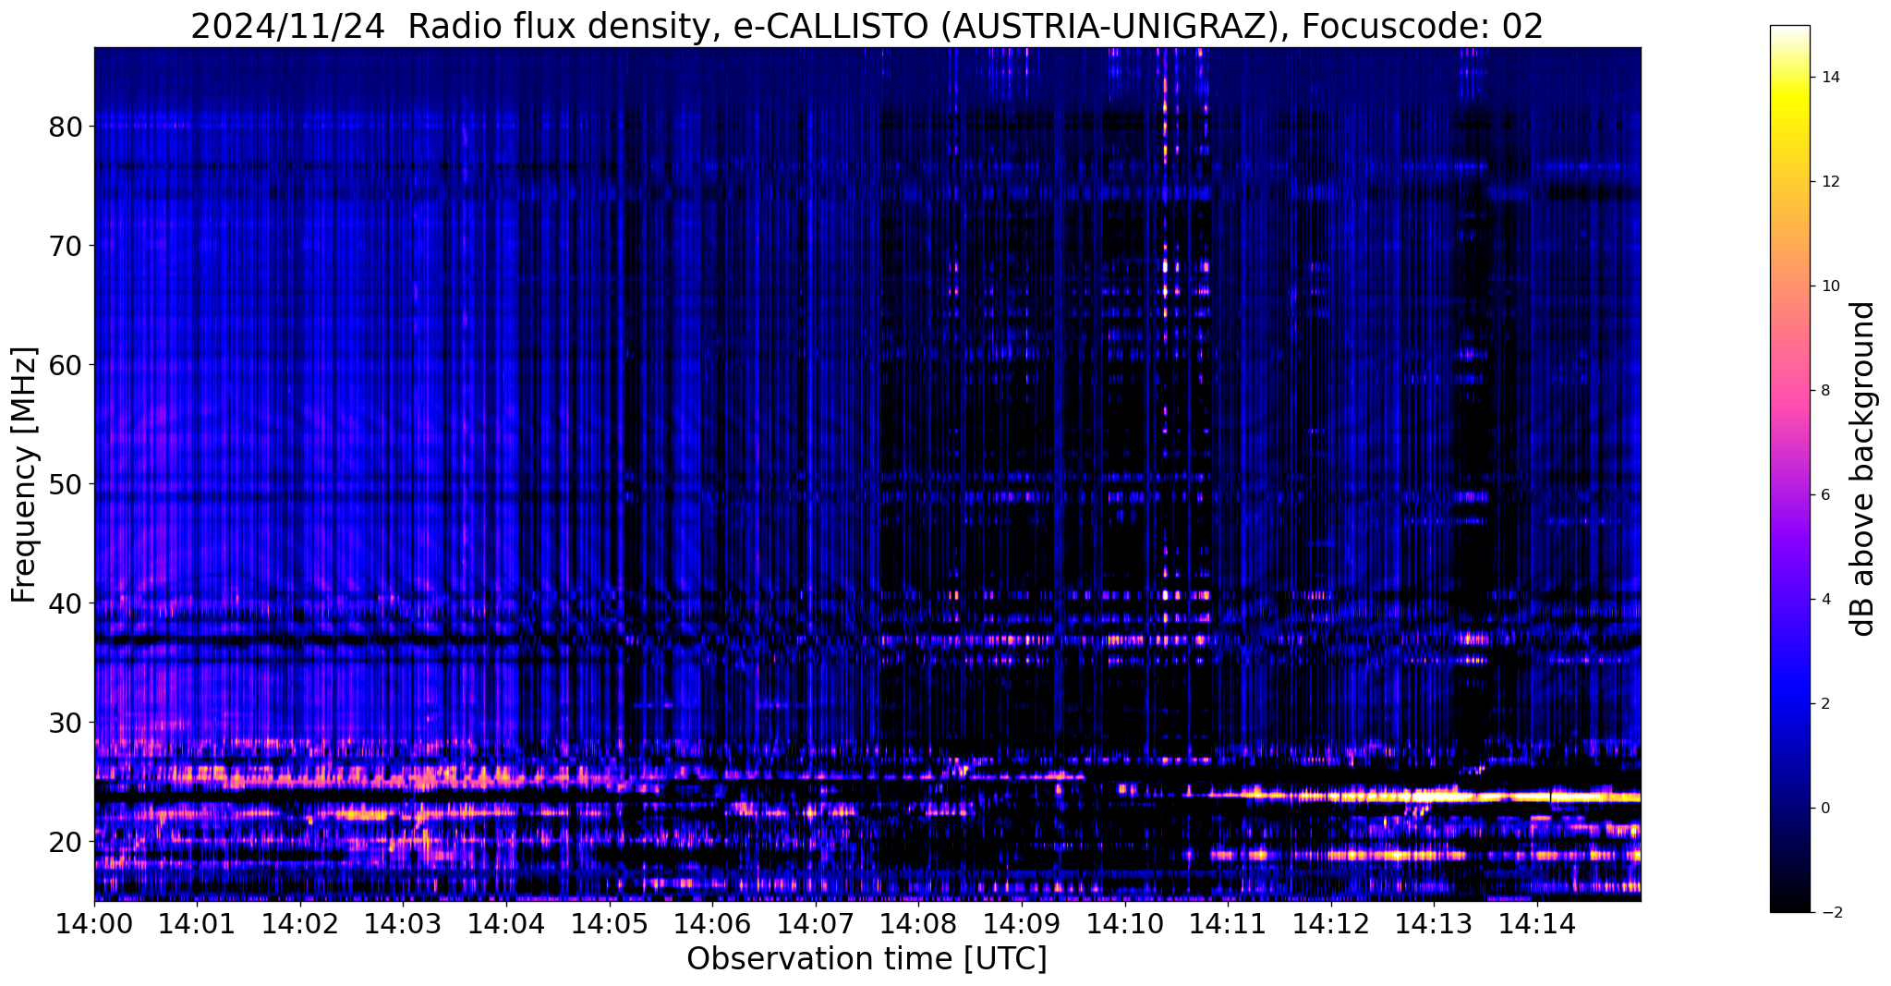Screen dimensions: 1891x986
Task: Click the 30 frequency tick label
Action: [65, 723]
